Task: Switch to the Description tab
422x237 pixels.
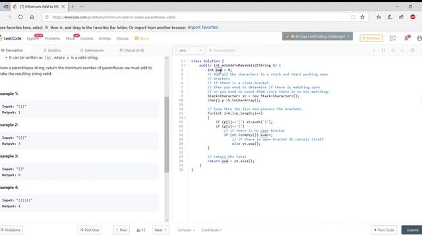Action: tap(12, 50)
